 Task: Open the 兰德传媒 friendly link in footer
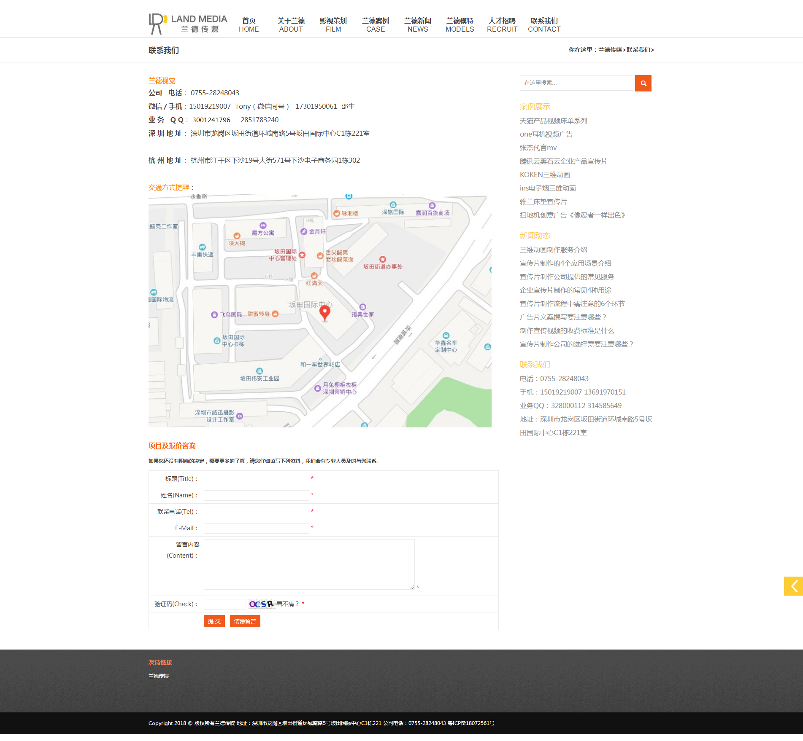tap(159, 676)
